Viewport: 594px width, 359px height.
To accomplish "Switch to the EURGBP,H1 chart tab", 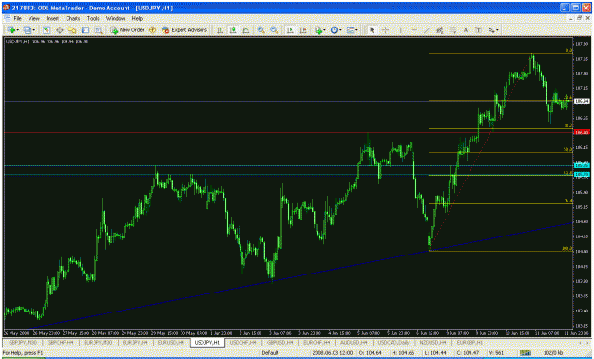I will click(x=469, y=342).
